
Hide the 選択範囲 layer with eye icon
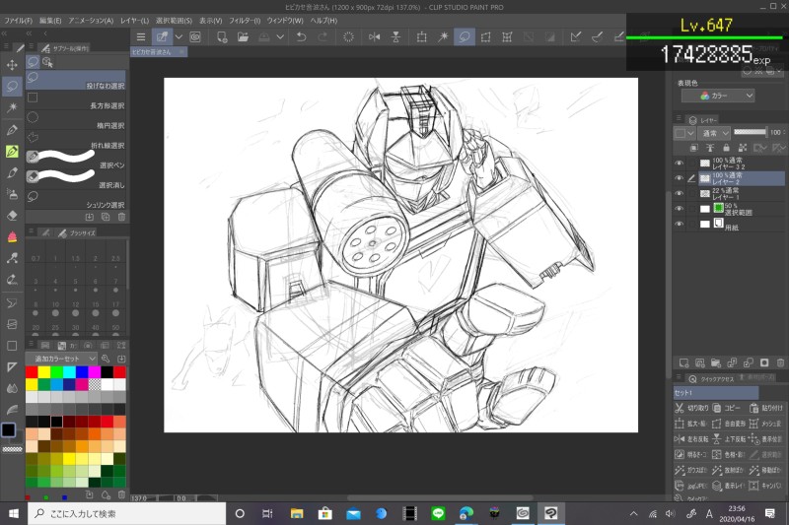679,209
